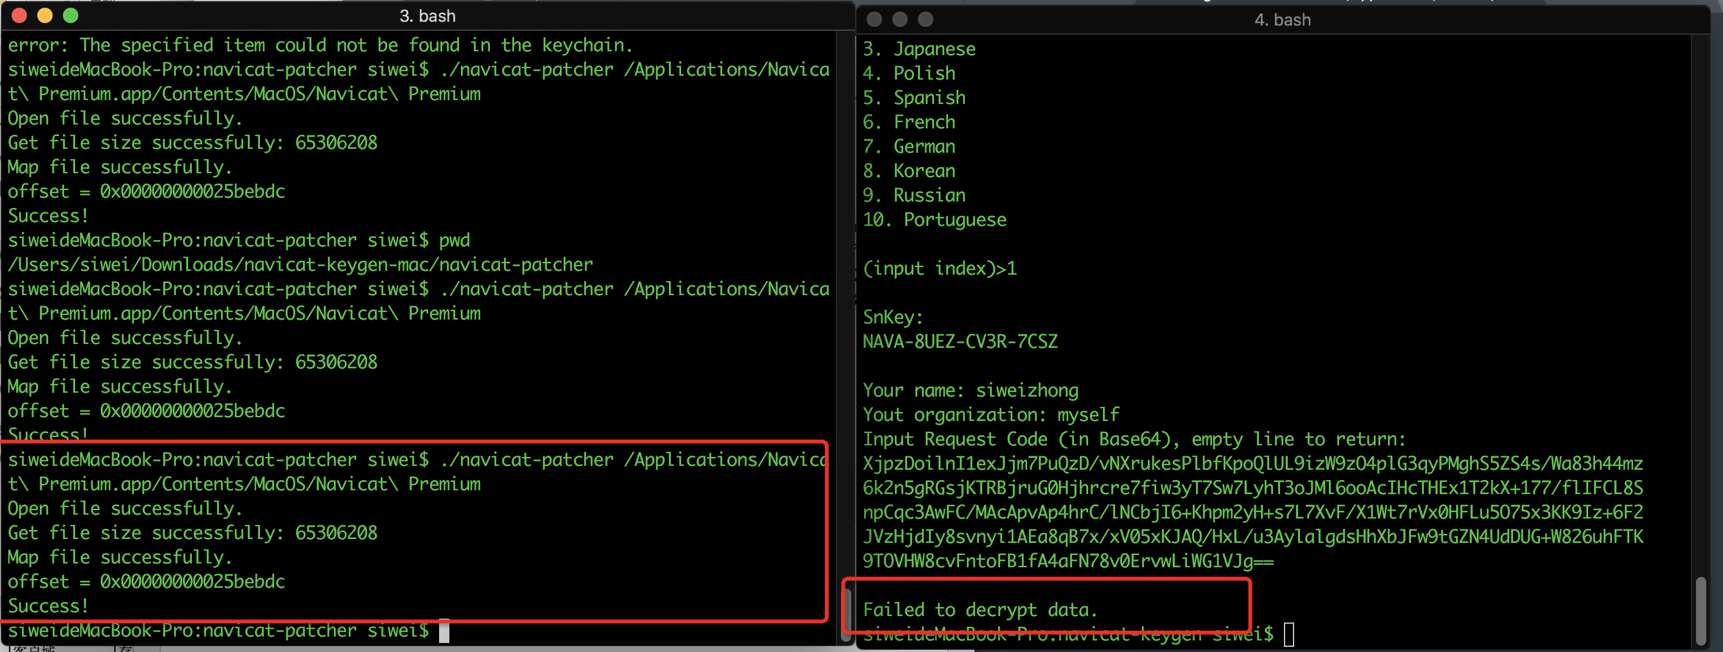Click the Base64 line starting 'JVzHjdIy8svnyi'

tap(1253, 537)
